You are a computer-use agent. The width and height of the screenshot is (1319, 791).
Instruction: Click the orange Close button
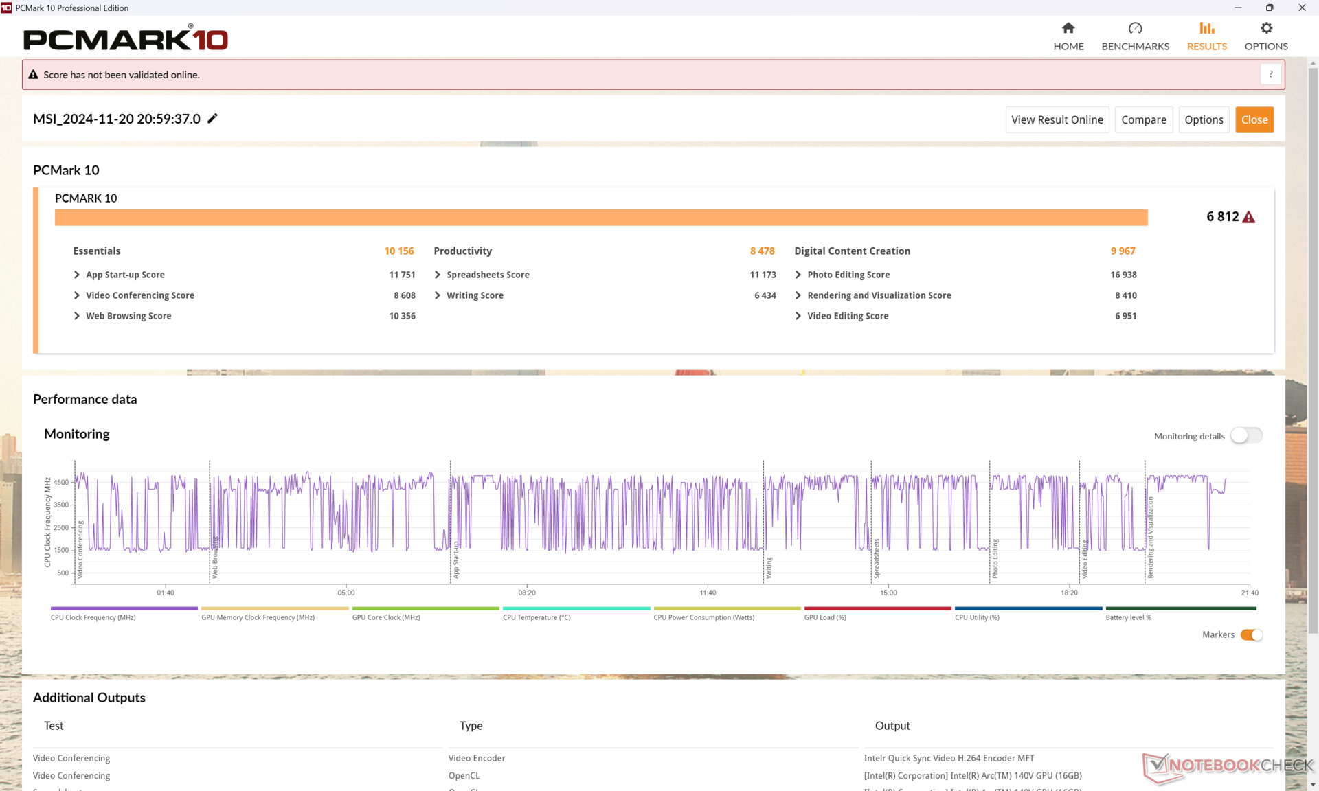(1254, 119)
